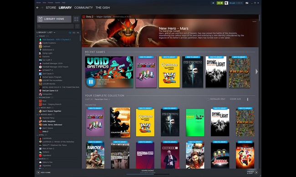Select Don't Starve Together icon in list

coord(41,111)
